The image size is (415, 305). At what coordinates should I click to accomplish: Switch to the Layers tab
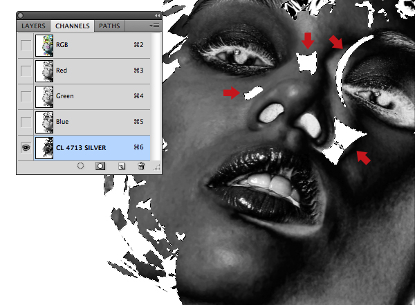coord(33,26)
